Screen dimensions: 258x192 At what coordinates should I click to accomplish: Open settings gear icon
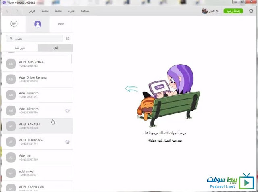click(x=251, y=11)
